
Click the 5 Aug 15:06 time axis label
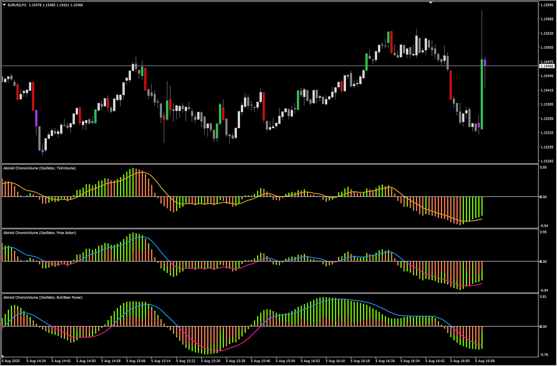point(136,361)
